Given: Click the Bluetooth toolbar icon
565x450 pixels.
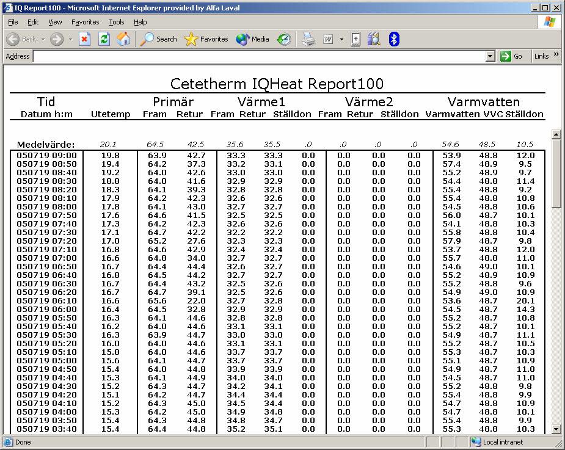Looking at the screenshot, I should pyautogui.click(x=394, y=39).
